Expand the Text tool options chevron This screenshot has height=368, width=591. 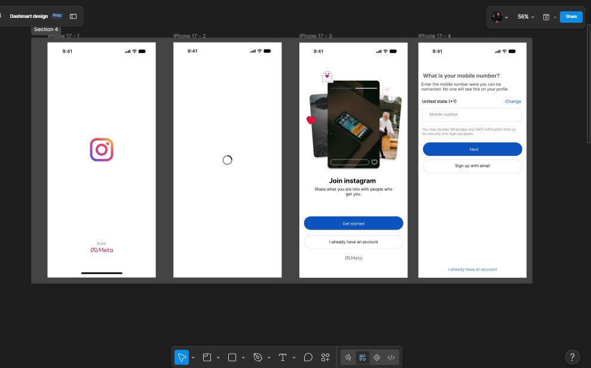click(294, 357)
